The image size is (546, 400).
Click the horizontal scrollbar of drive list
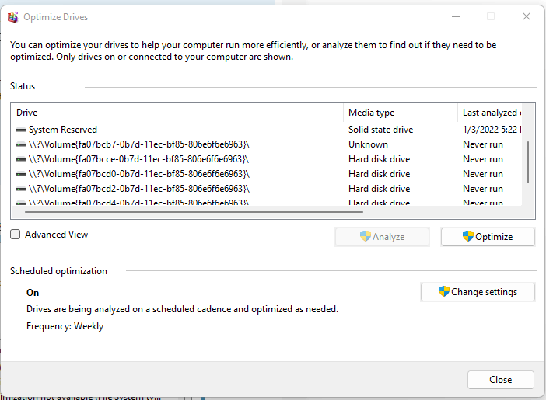pos(194,211)
